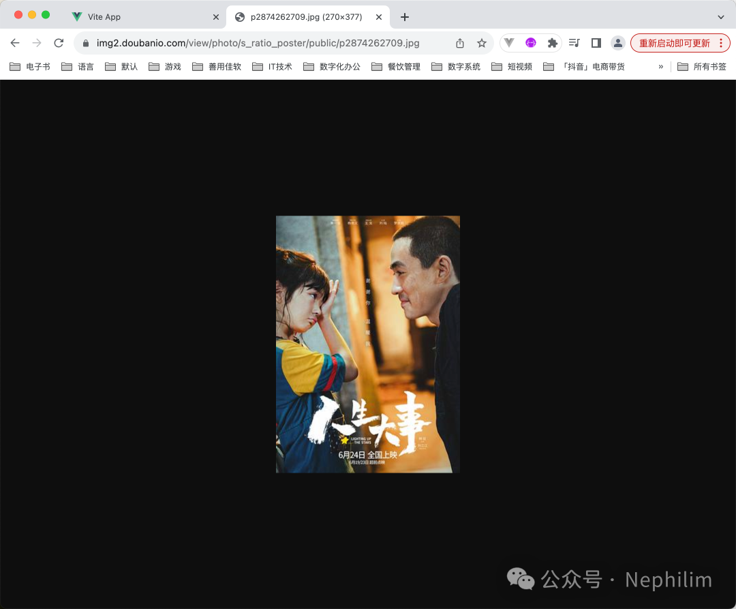This screenshot has height=609, width=736.
Task: Go back to the previous page
Action: (x=15, y=43)
